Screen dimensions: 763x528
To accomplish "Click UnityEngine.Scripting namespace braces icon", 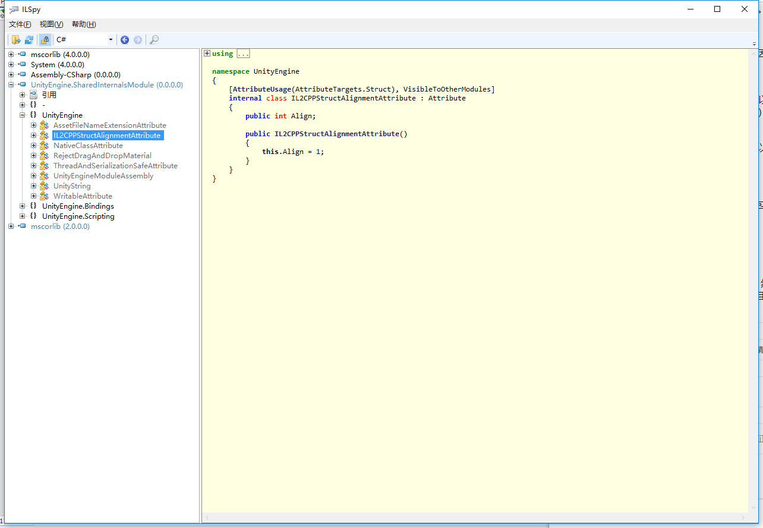I will [x=33, y=216].
